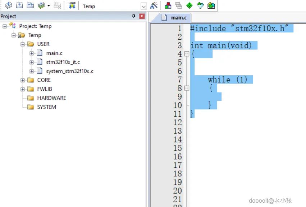Viewport: 306px width, 207px height.
Task: Click the LOAD download to flash icon
Action: (72, 5)
